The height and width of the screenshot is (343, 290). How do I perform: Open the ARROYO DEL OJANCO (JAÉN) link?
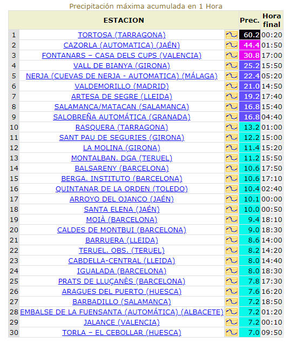[x=122, y=199]
